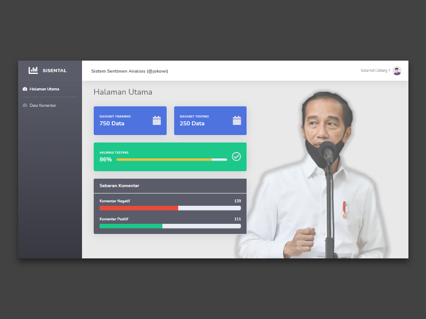Select the positive comment count 111

[x=237, y=219]
